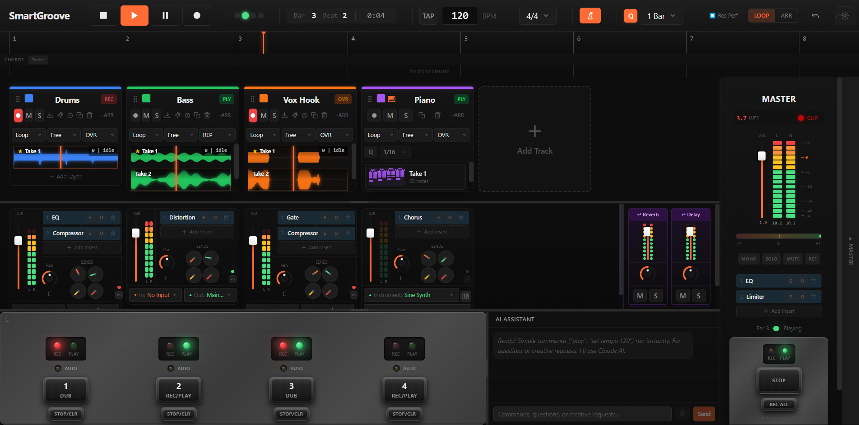Undo with the arrow icon in the top bar
This screenshot has height=425, width=859.
tap(815, 16)
